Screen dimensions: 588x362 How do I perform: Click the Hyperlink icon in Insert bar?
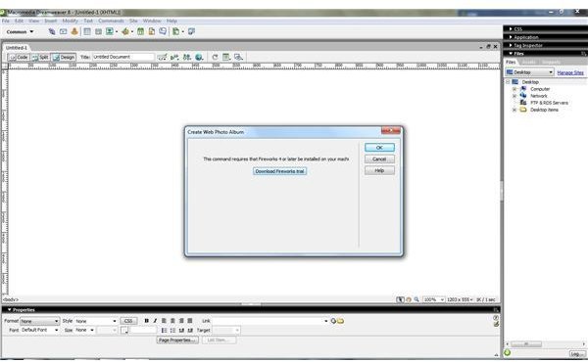52,32
